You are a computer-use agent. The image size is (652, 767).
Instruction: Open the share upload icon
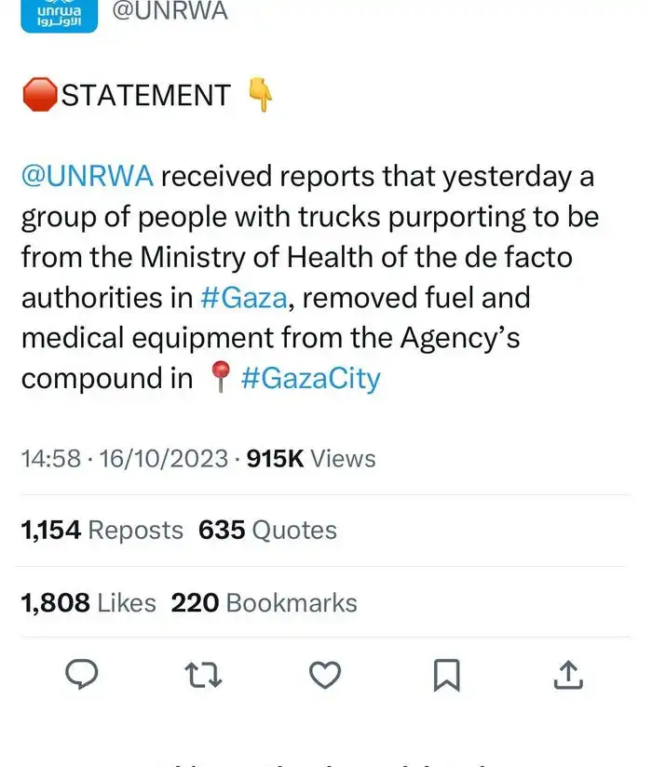click(x=568, y=675)
